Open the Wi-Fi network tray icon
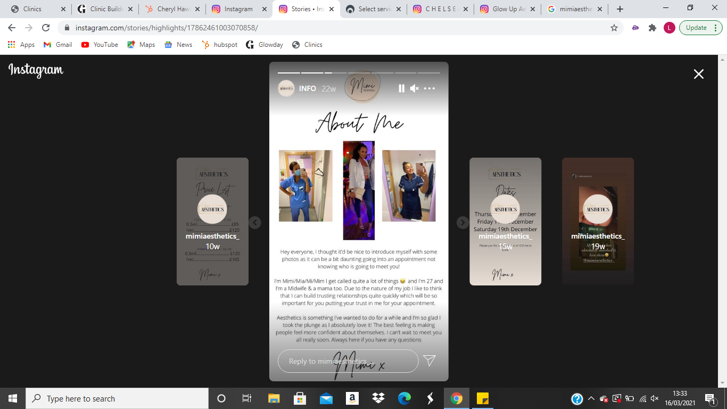The image size is (727, 409). [643, 398]
